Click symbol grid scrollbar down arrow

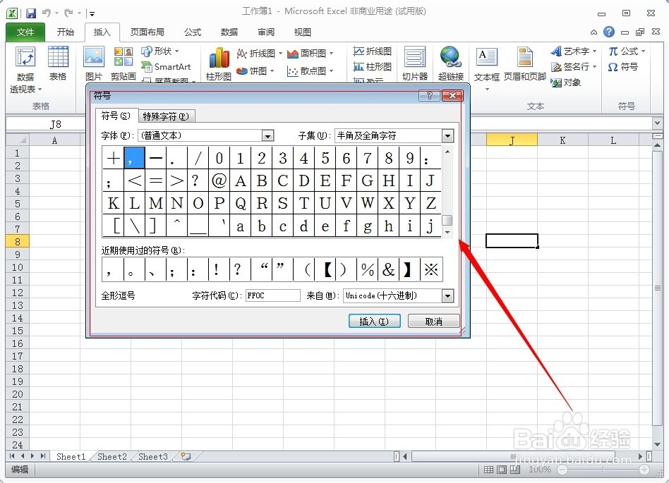click(x=447, y=233)
